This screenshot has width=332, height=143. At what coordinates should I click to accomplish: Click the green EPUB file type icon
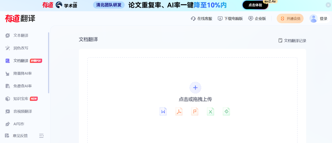226,112
